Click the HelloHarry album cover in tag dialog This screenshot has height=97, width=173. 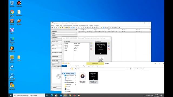pyautogui.click(x=101, y=48)
